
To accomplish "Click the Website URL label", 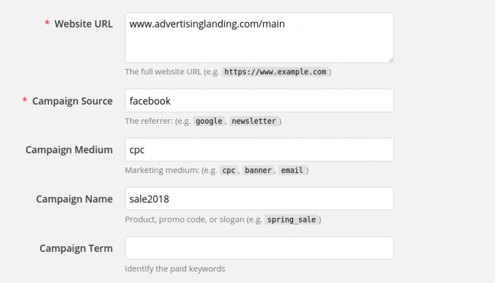I will click(83, 24).
